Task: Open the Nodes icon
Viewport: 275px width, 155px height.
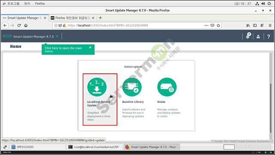Action: click(167, 87)
